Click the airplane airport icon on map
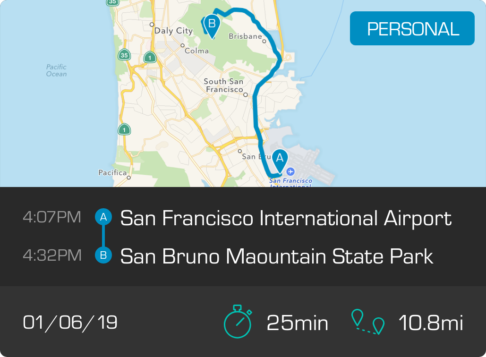The height and width of the screenshot is (357, 486). click(290, 171)
